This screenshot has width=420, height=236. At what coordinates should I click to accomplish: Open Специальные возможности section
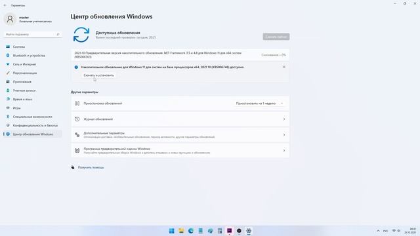pos(32,117)
